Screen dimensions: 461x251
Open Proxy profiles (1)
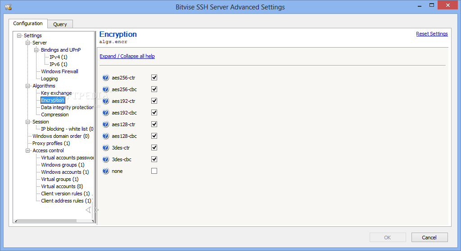coord(51,143)
